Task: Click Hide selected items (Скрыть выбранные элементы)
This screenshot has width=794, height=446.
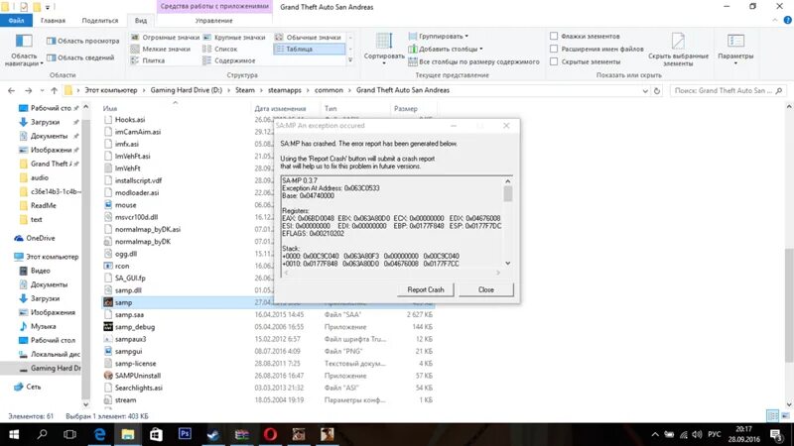Action: [678, 50]
